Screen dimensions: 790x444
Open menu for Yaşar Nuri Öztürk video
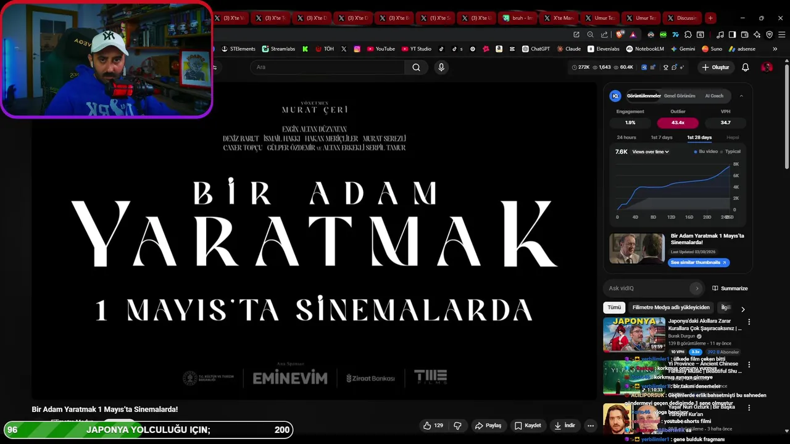tap(749, 408)
